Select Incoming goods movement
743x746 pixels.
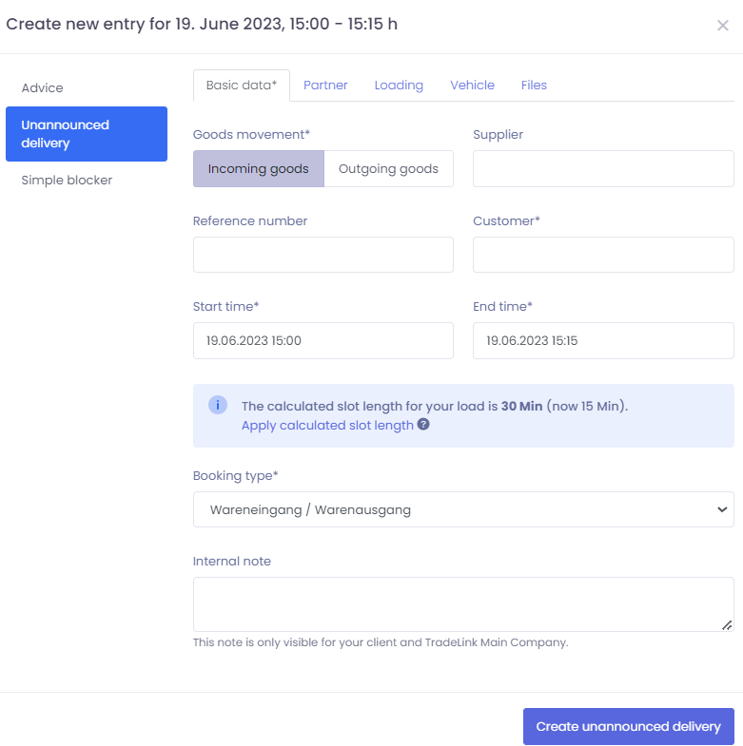(x=258, y=169)
